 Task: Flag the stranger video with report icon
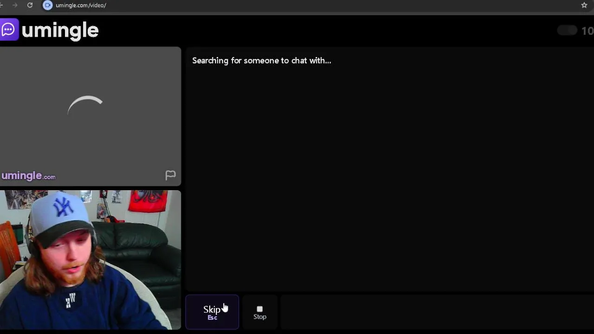coord(170,175)
